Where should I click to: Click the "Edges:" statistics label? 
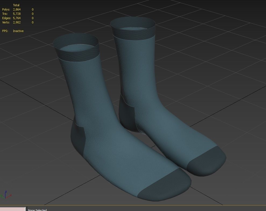[6, 18]
